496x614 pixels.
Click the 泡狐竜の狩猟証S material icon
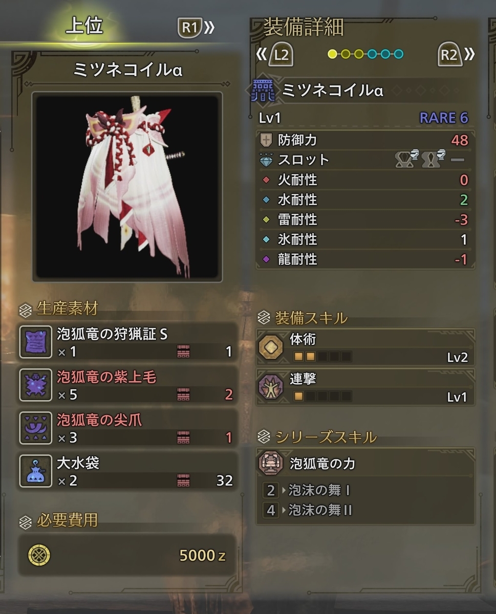[x=35, y=342]
